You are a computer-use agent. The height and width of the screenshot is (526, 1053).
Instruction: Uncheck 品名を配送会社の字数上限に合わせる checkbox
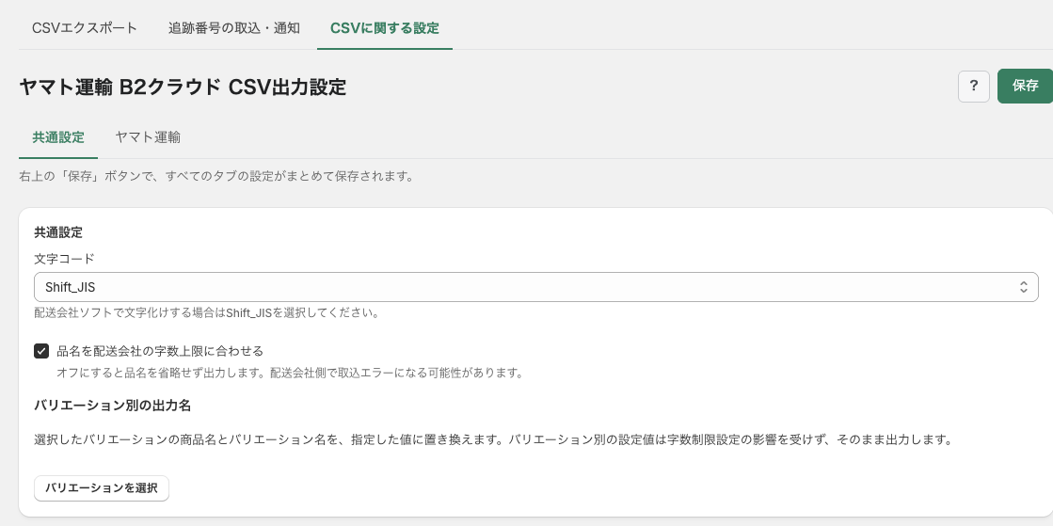[41, 351]
